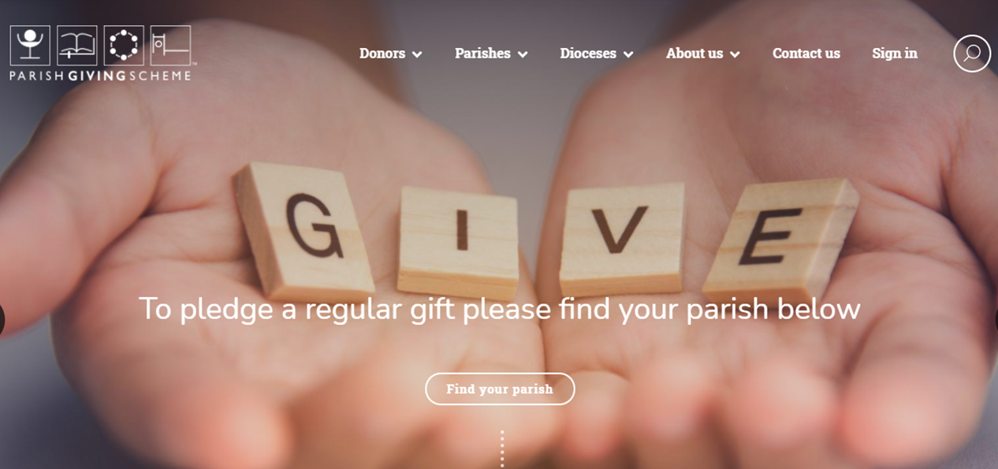998x469 pixels.
Task: Click the church building logo icon
Action: click(170, 46)
